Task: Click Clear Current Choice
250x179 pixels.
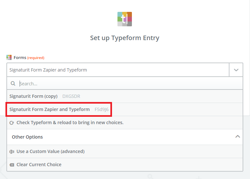Action: tap(39, 165)
